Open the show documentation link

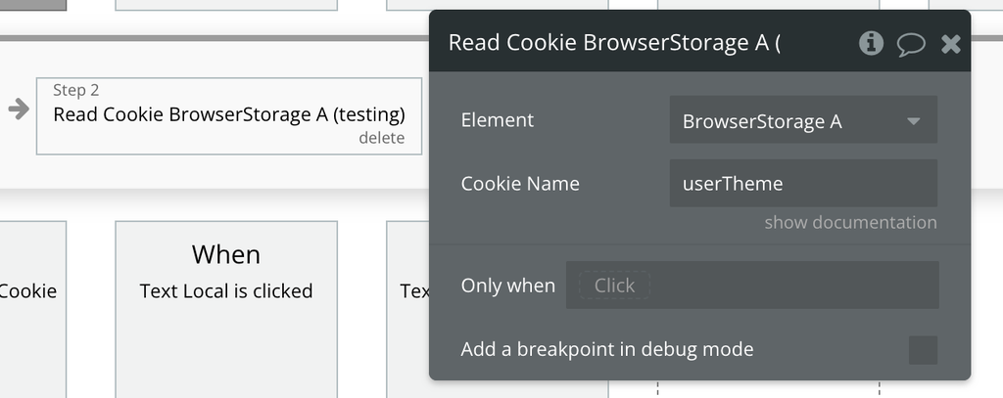(x=850, y=222)
